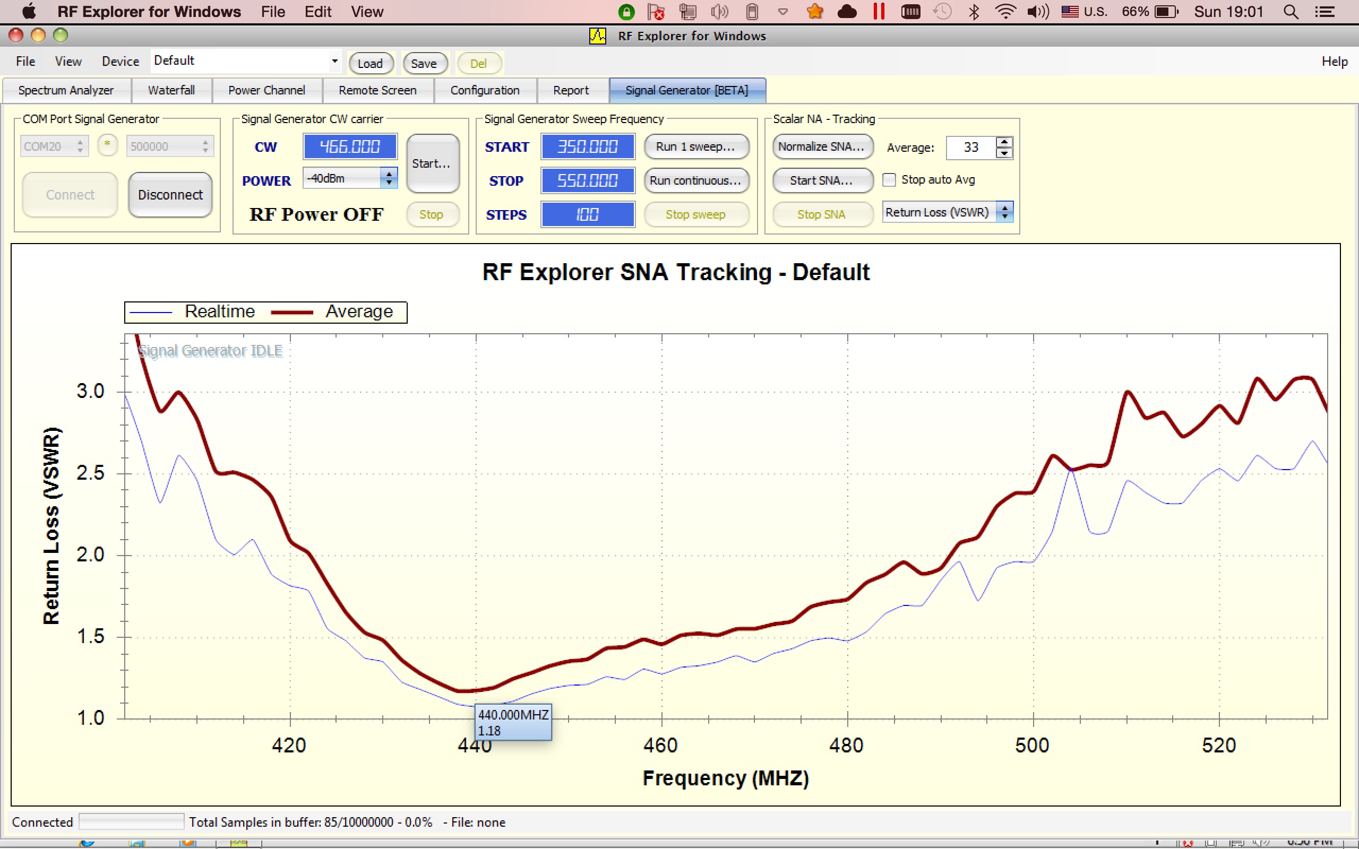Click Run 1 sweep button

point(695,146)
